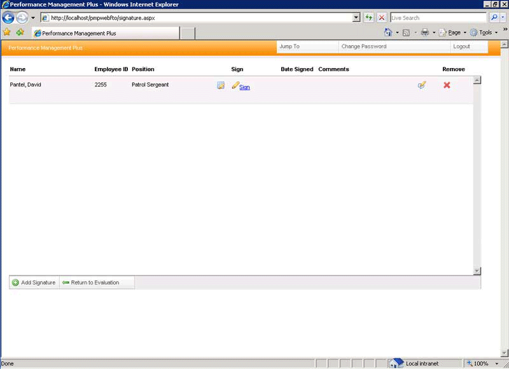
Task: Click the browser Back arrow button
Action: coord(8,18)
